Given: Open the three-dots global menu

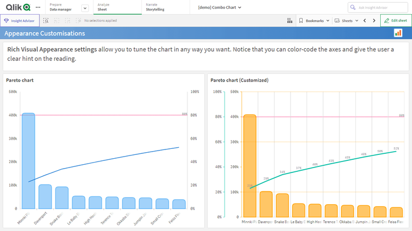Looking at the screenshot, I should point(37,8).
